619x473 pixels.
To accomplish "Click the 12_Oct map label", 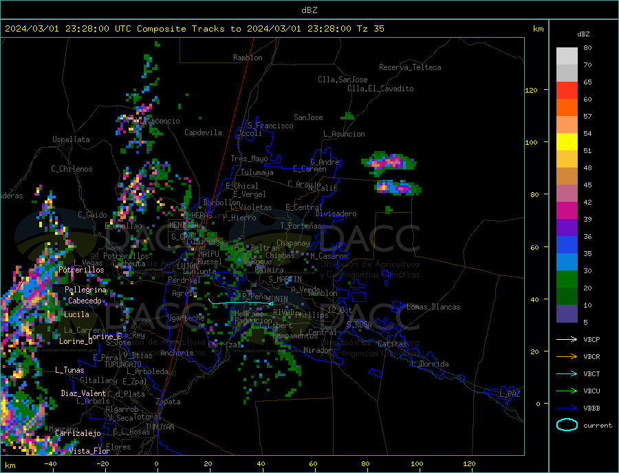I will [340, 310].
